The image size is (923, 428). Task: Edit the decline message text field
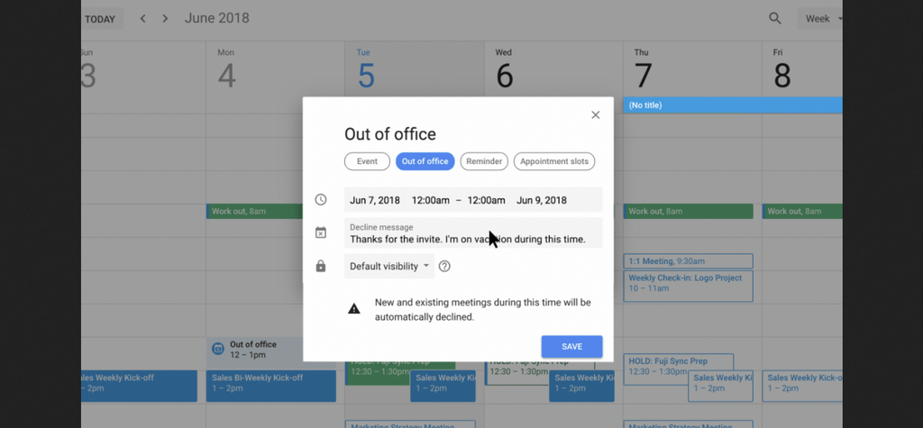(468, 239)
